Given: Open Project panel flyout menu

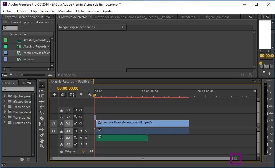Looking at the screenshot, I should 48,17.
